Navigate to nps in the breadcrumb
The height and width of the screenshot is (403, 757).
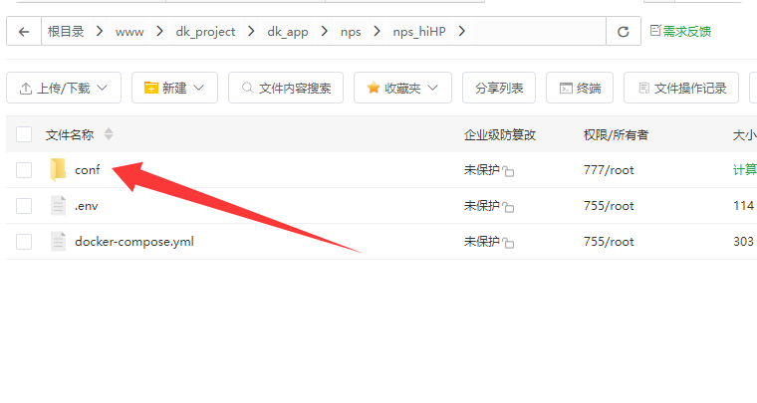point(351,32)
